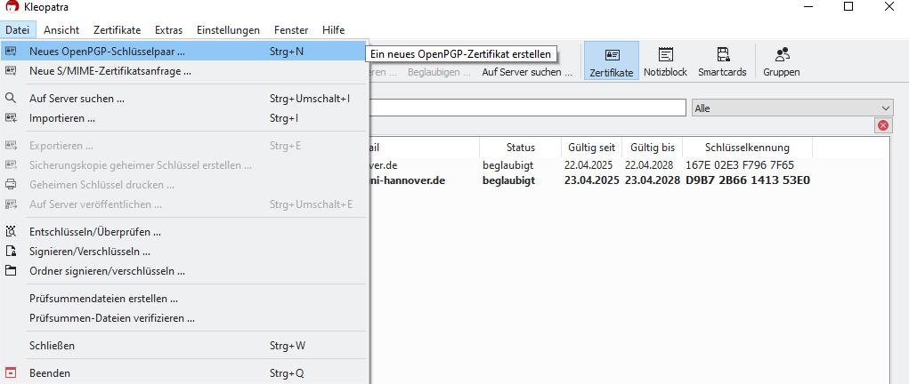Sort by Gültig seit column header
The height and width of the screenshot is (384, 909).
pos(592,148)
